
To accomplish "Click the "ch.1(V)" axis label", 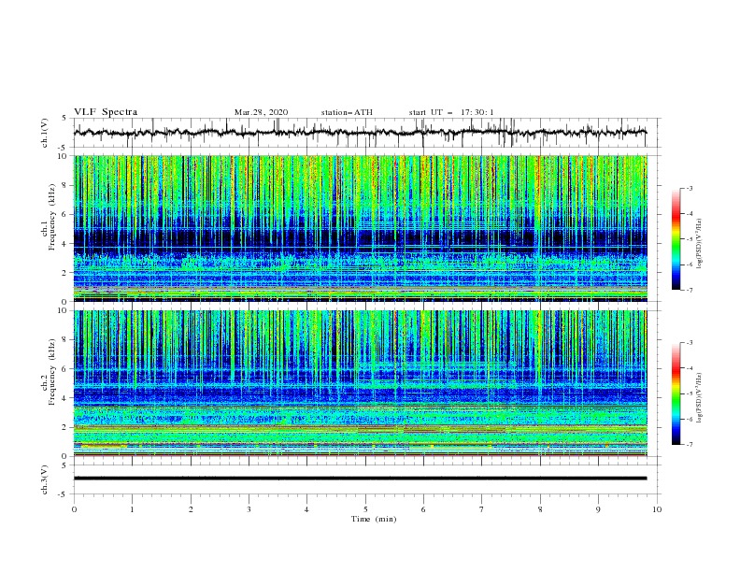I will [45, 133].
